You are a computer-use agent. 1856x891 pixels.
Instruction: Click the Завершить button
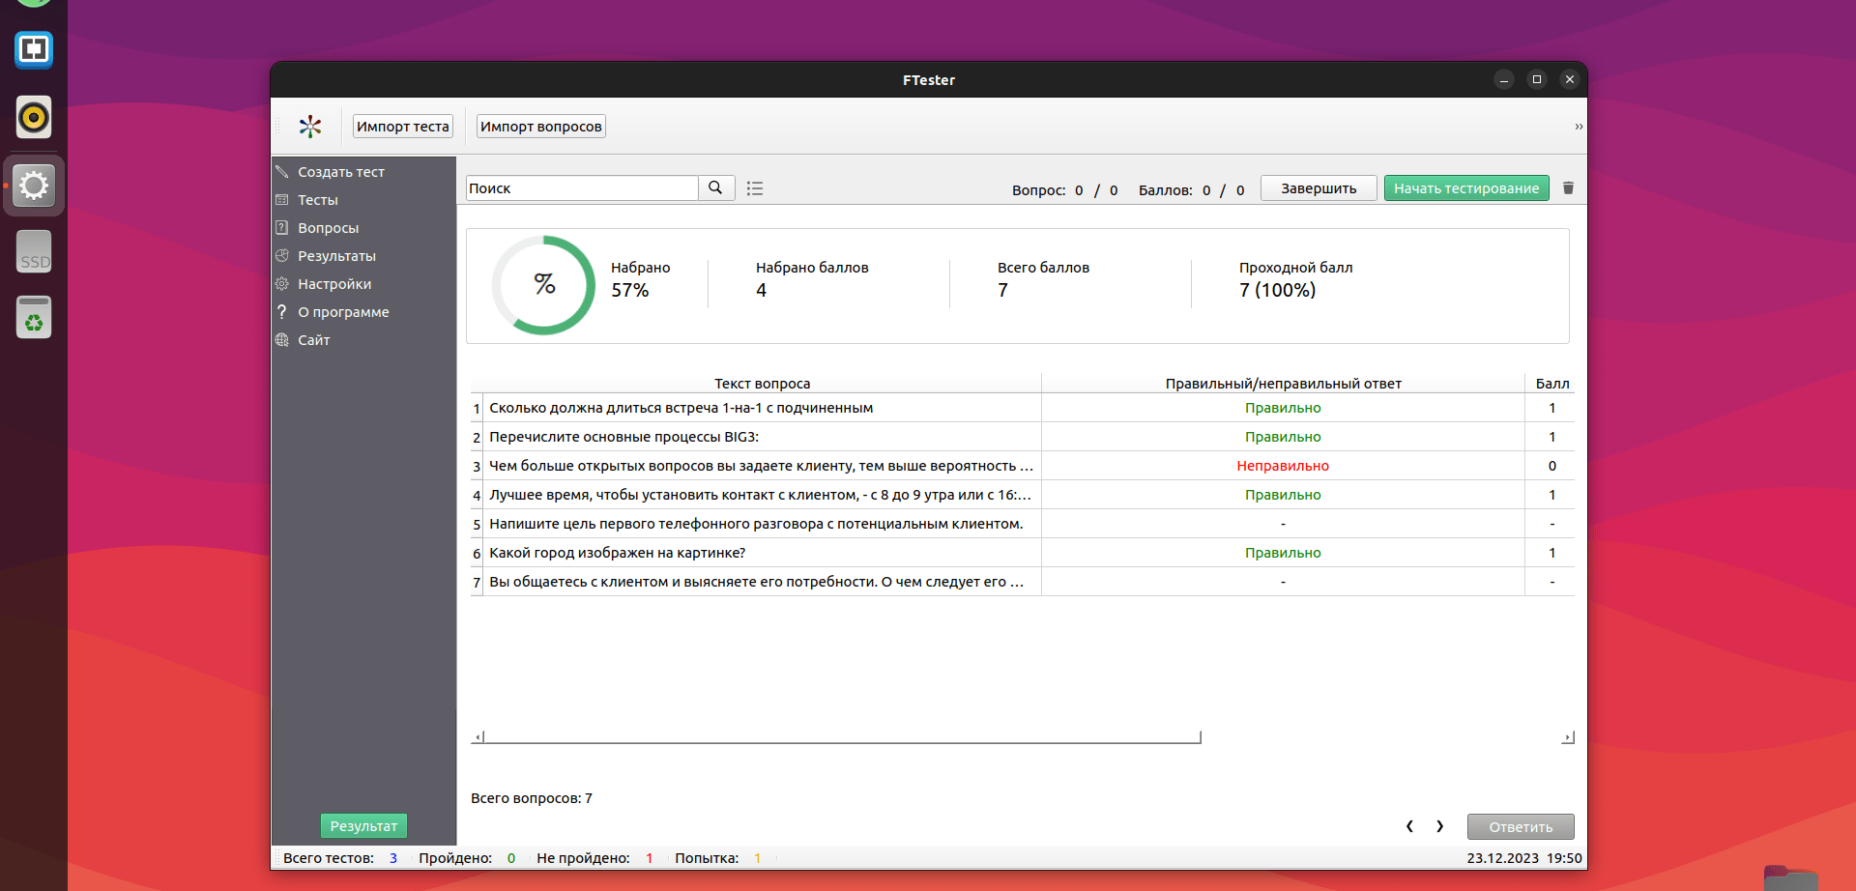[1319, 187]
